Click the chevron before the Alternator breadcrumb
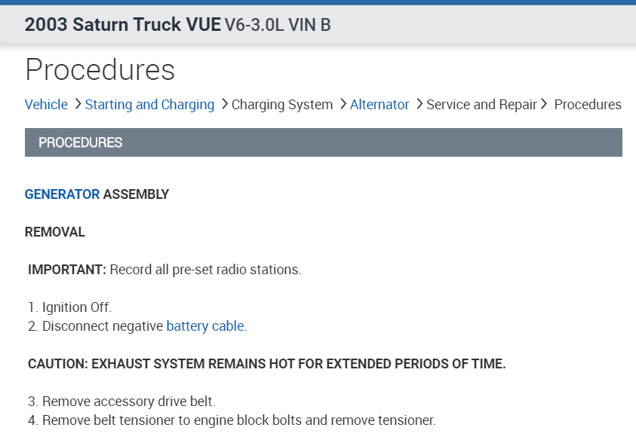Image resolution: width=636 pixels, height=446 pixels. point(343,104)
